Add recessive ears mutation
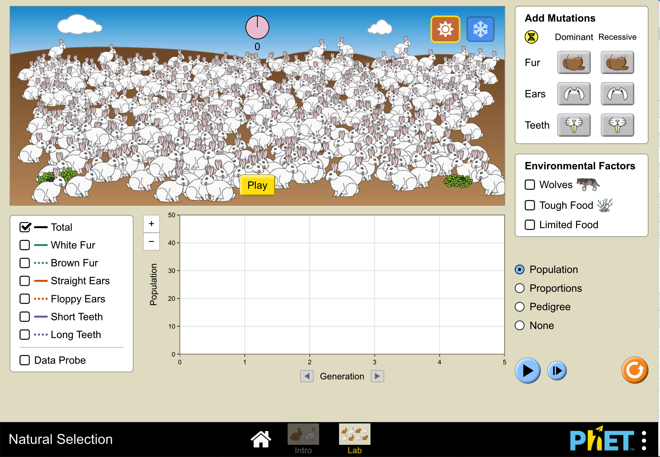This screenshot has height=457, width=660. pyautogui.click(x=617, y=94)
